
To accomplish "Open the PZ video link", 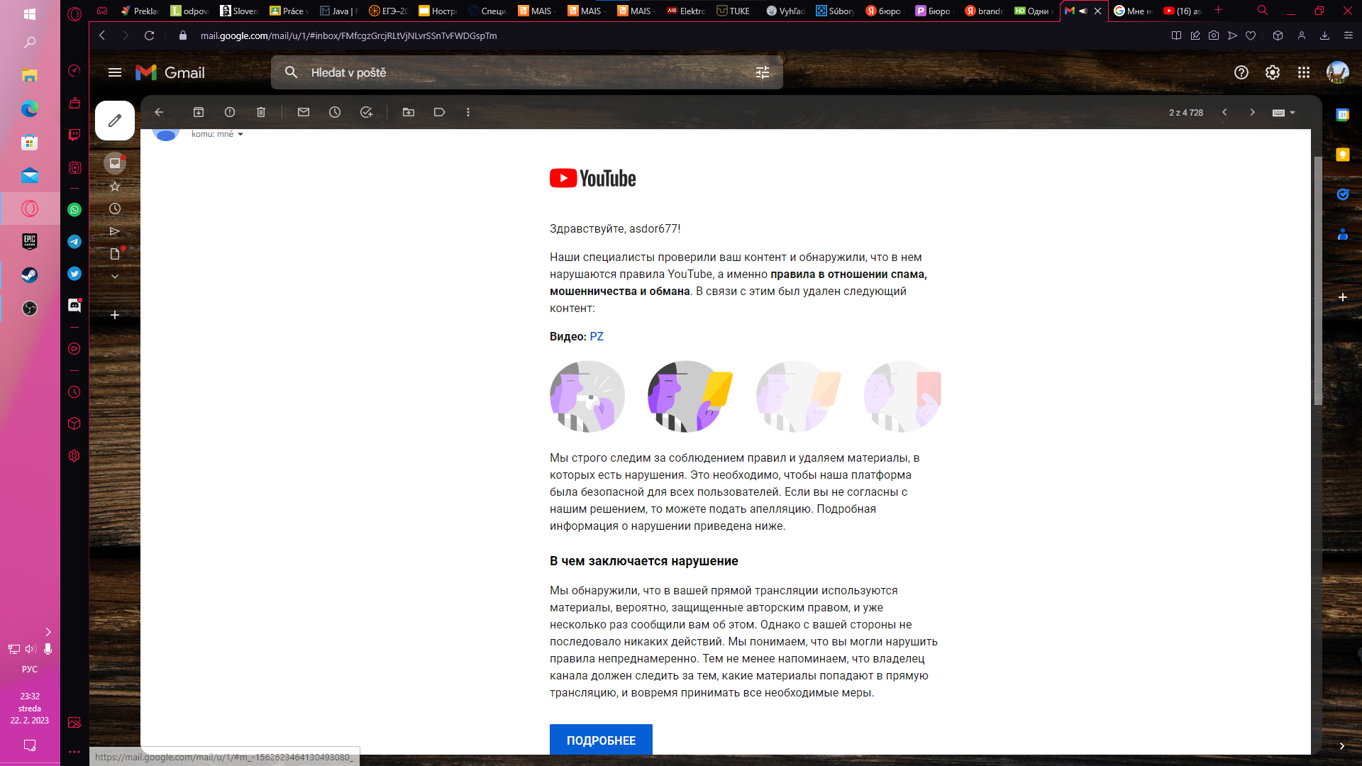I will [x=597, y=337].
